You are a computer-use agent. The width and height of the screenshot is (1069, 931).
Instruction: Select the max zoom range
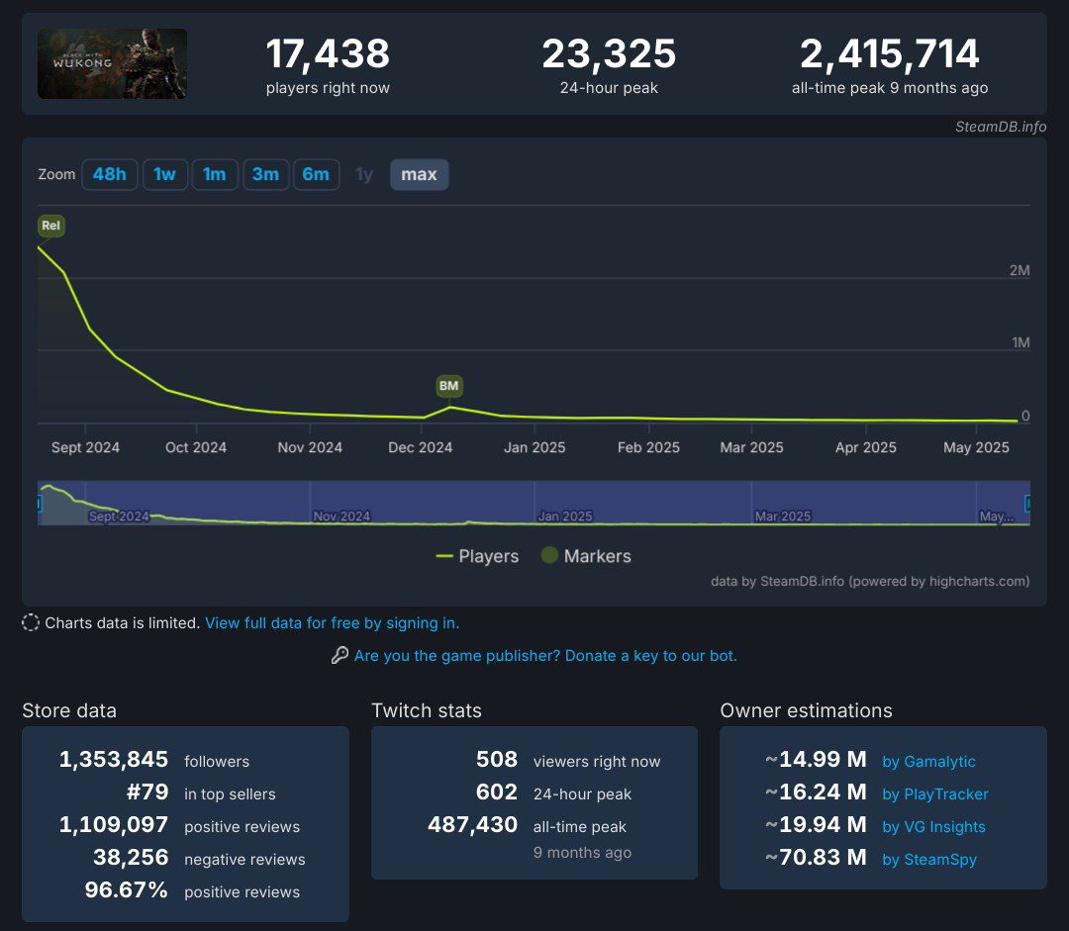(x=420, y=174)
